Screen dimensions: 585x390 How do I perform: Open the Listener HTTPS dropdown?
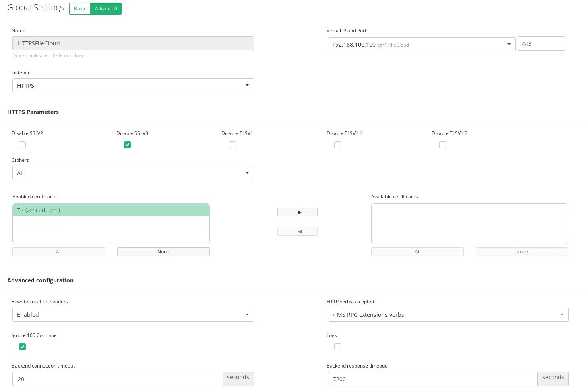(133, 86)
